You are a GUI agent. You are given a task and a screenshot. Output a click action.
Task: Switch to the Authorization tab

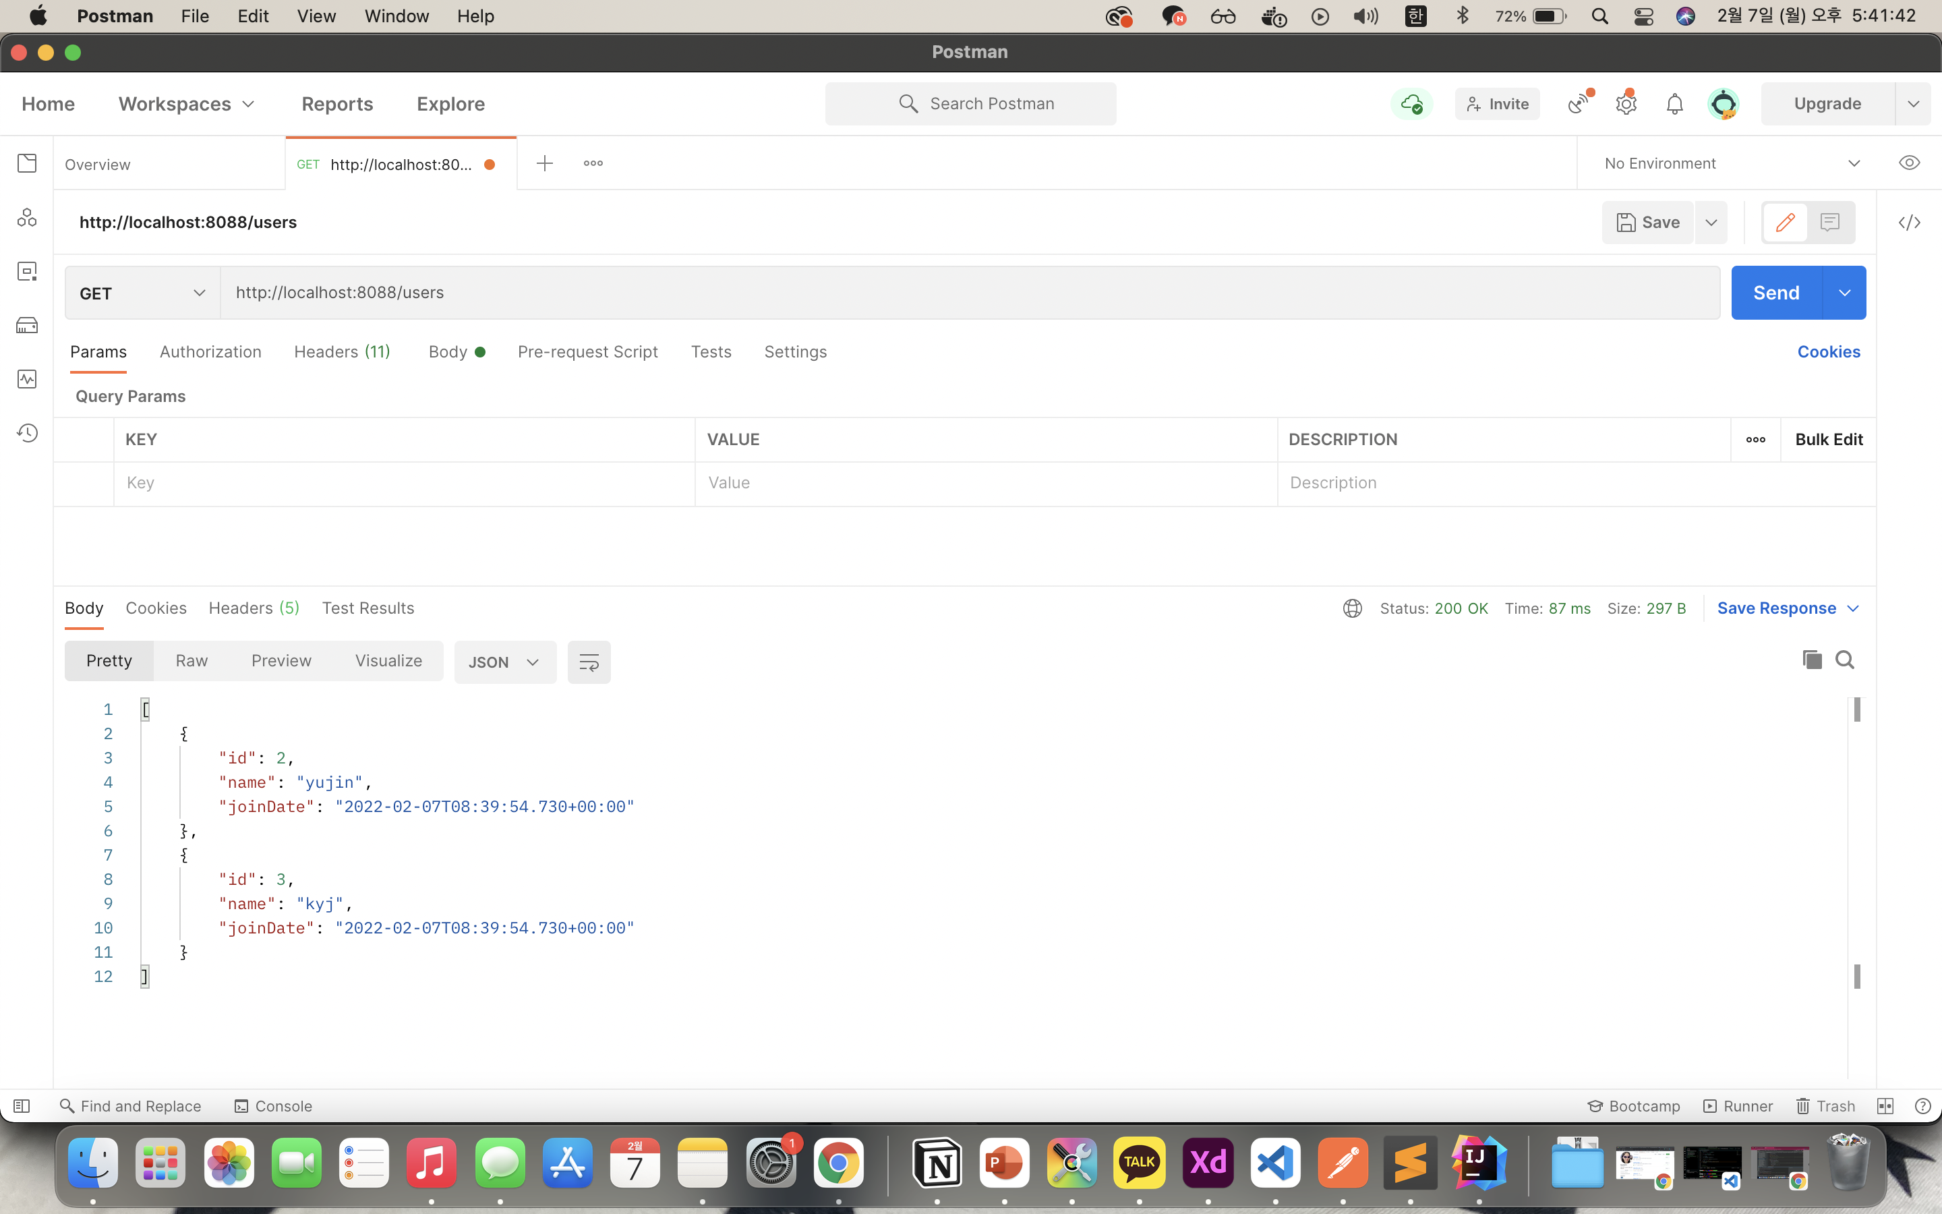[210, 351]
